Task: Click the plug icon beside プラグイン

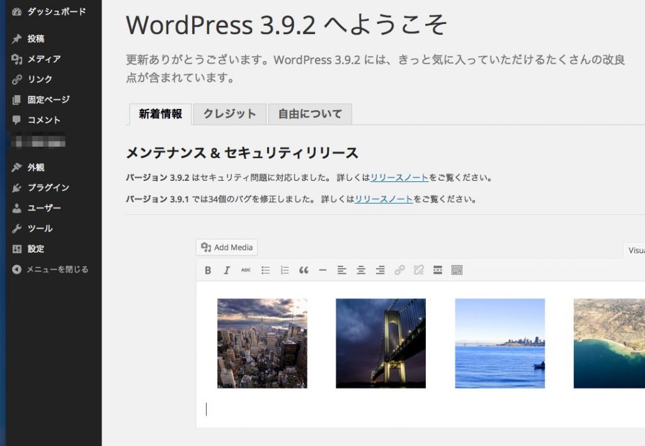Action: tap(16, 188)
